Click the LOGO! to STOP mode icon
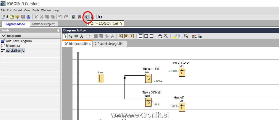 (79, 17)
